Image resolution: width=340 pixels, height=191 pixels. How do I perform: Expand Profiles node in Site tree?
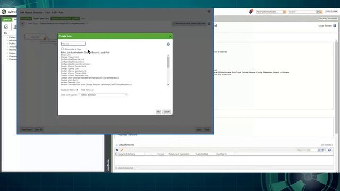[x=7, y=44]
